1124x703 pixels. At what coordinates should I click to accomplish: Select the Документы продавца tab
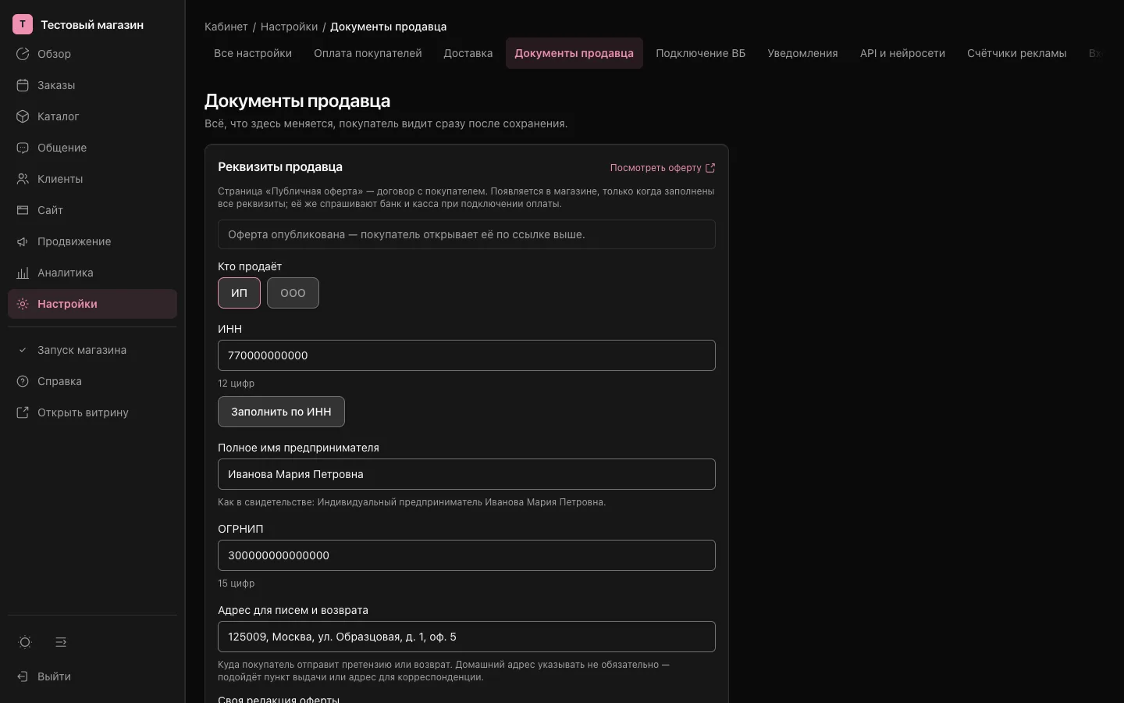point(574,53)
